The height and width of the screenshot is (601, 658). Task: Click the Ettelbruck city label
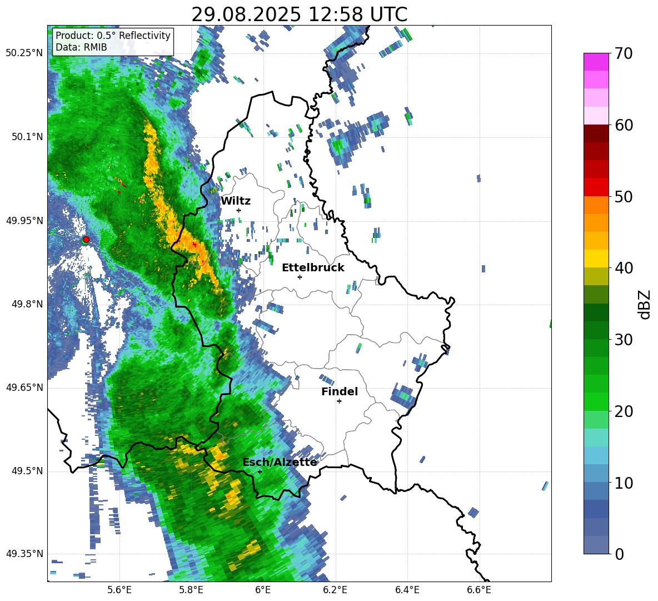[x=313, y=268]
